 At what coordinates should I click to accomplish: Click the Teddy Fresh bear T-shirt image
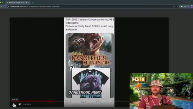91,83
